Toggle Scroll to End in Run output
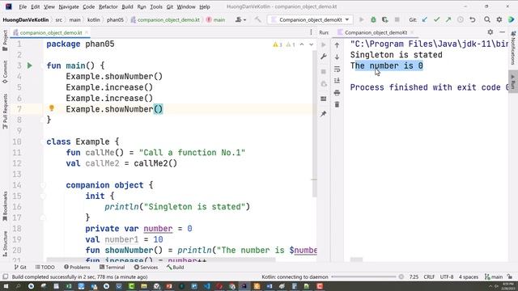This screenshot has height=291, width=518. tap(337, 81)
